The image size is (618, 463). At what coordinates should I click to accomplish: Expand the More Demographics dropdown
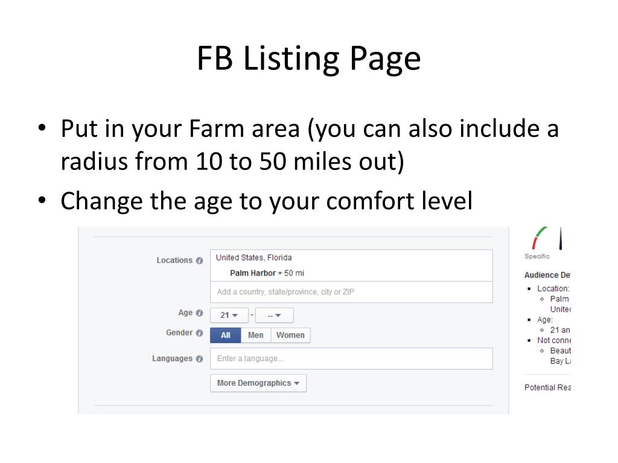pyautogui.click(x=258, y=383)
